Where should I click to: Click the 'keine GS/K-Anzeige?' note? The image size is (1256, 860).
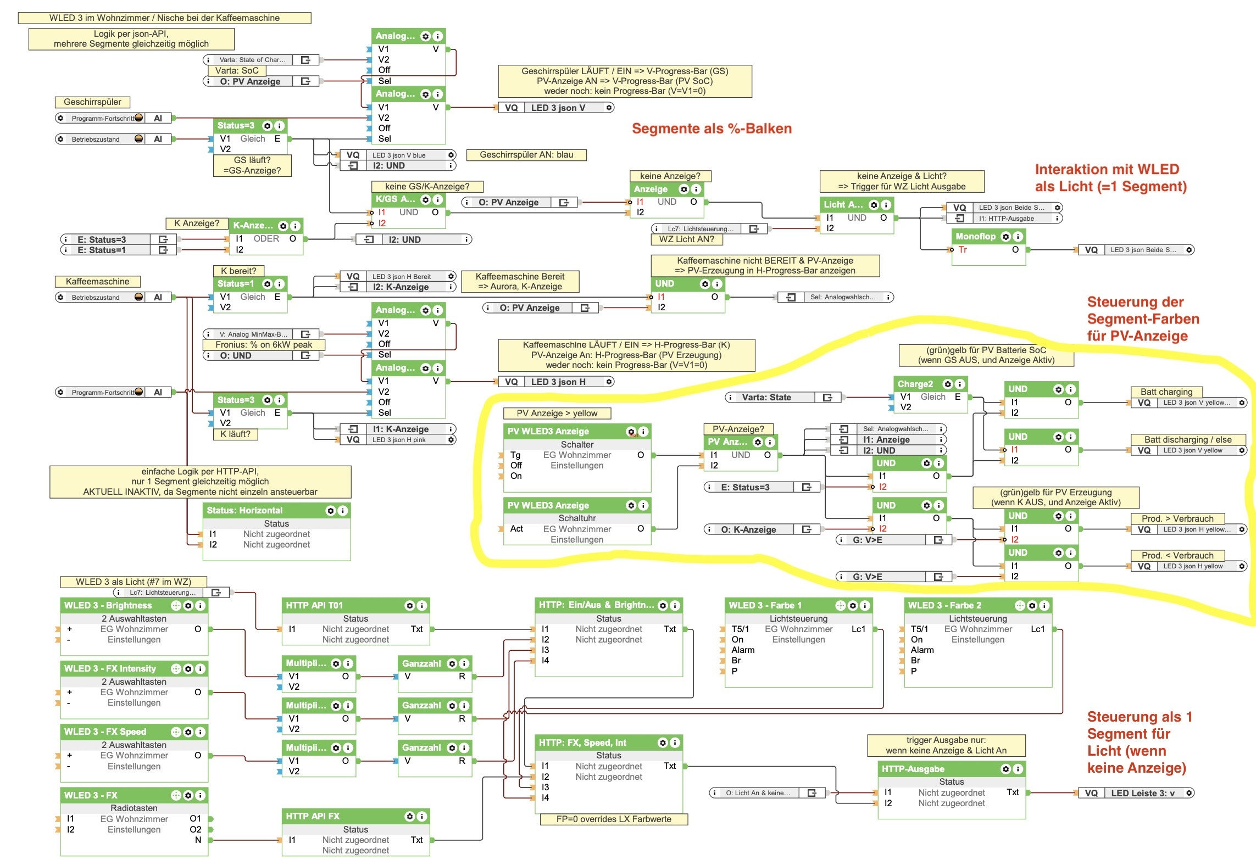[x=427, y=187]
